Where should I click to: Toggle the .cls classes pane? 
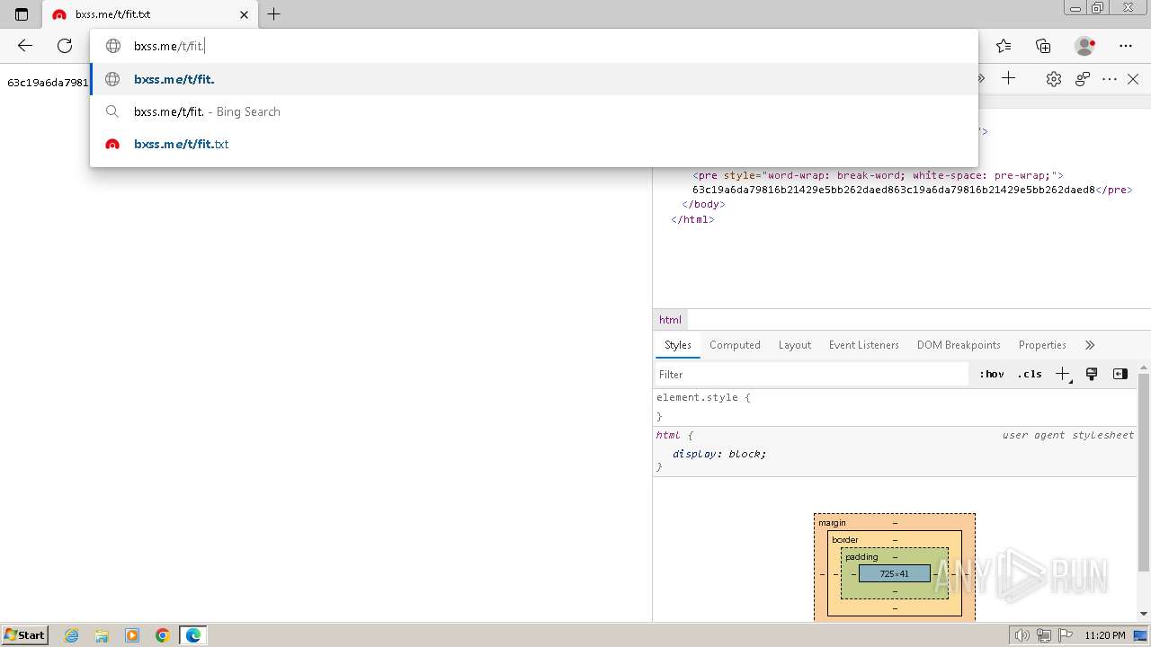[1030, 375]
